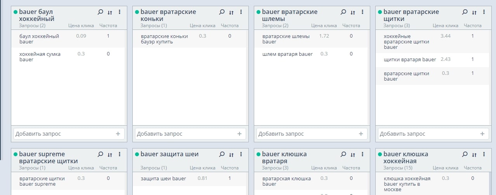Screen dimensions: 496x195
Task: Click 'Частота' column header in 'bauer вратарские коньки'
Action: (230, 26)
